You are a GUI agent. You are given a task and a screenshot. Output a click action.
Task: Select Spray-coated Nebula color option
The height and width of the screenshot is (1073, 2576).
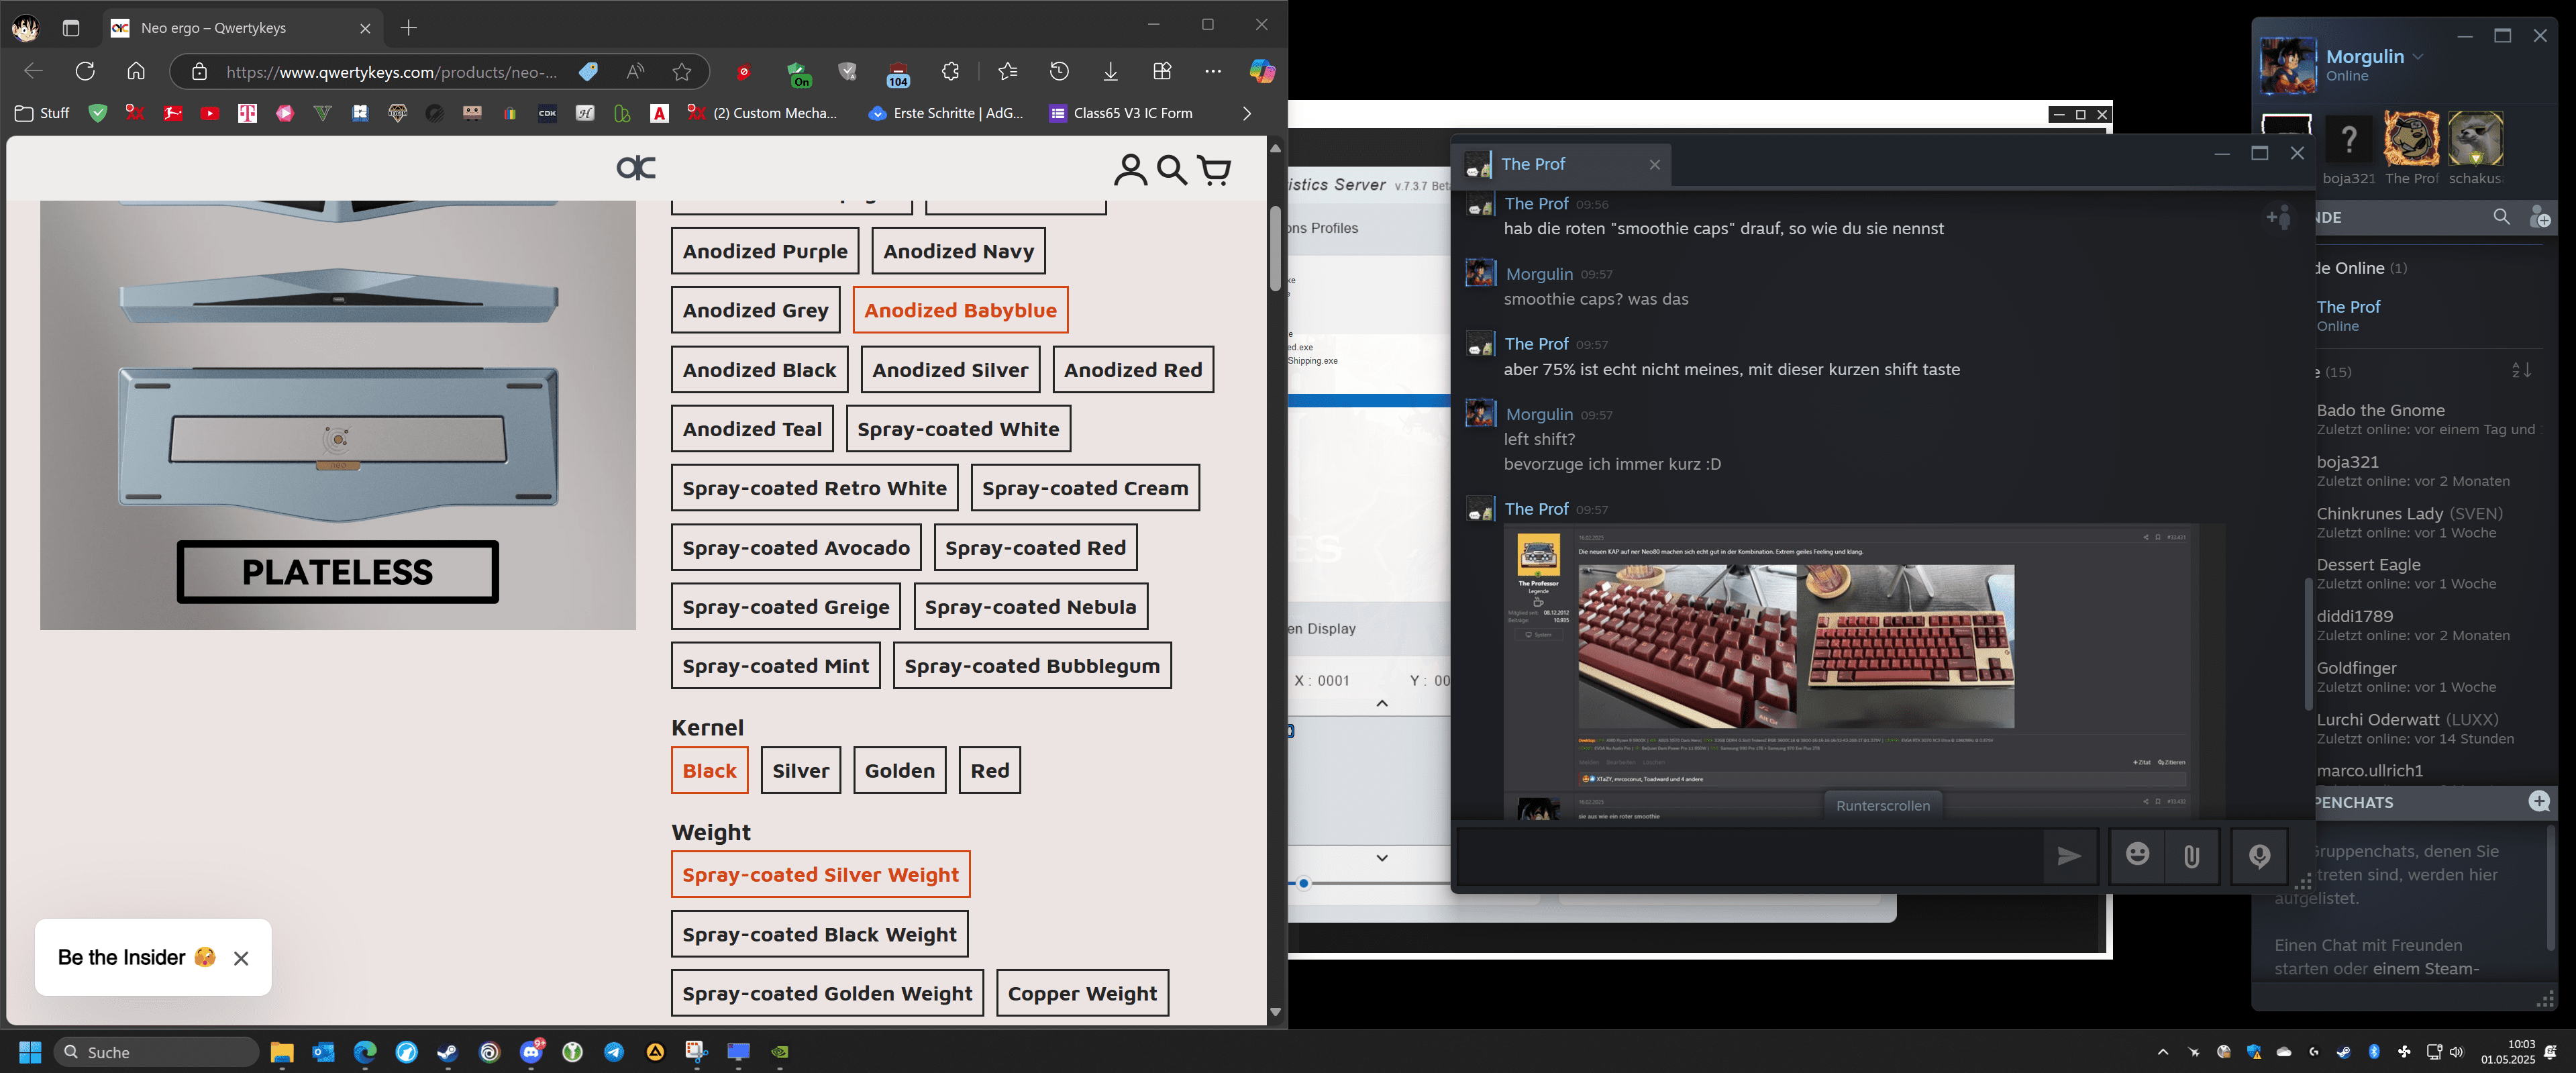pos(1030,607)
